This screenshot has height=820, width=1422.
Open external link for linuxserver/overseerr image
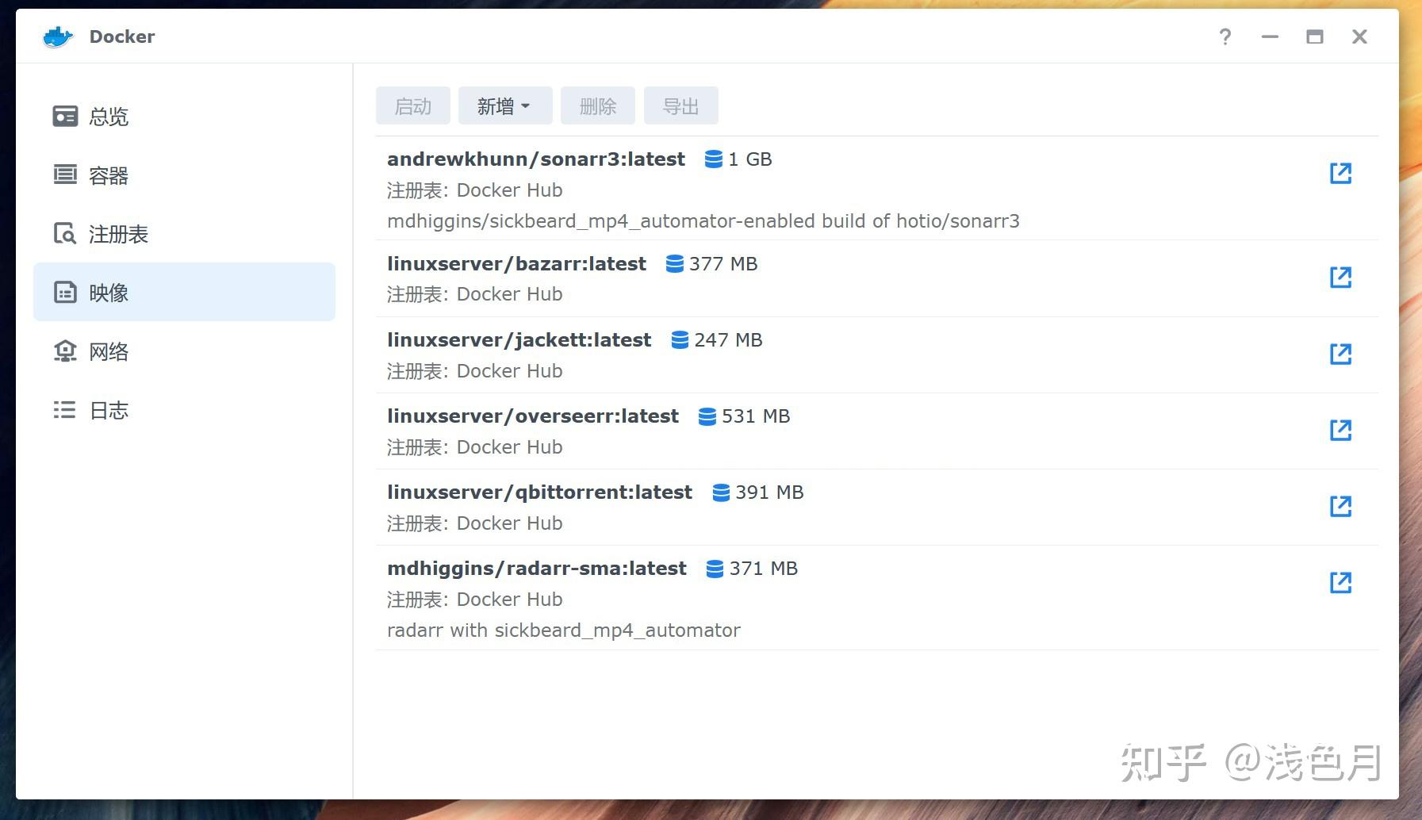pos(1340,430)
